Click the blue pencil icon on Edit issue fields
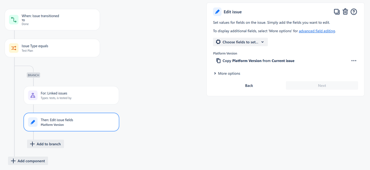The width and height of the screenshot is (370, 170). coord(33,122)
